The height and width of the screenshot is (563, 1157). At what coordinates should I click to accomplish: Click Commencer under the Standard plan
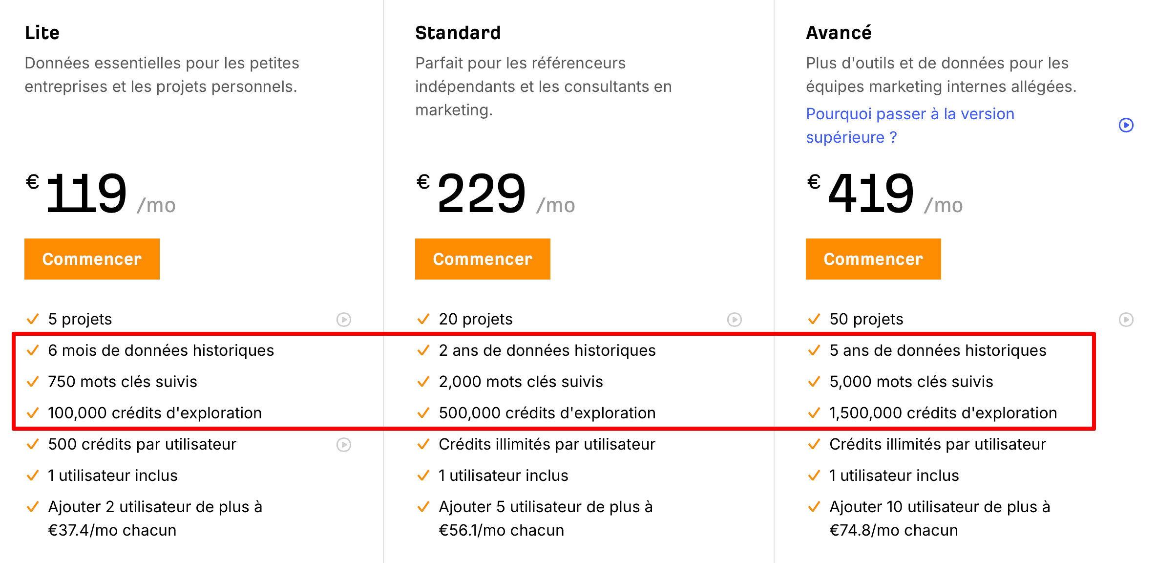[x=482, y=259]
